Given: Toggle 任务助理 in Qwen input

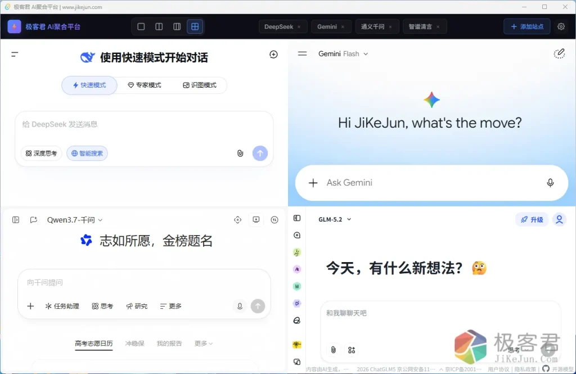Looking at the screenshot, I should point(62,306).
